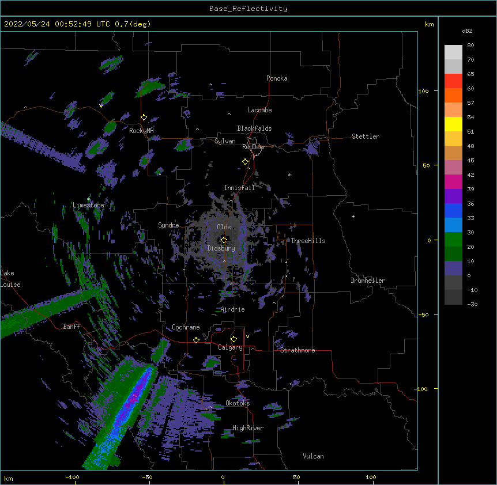Select yellow diamond marker between Olds and Didsbury

pos(224,240)
